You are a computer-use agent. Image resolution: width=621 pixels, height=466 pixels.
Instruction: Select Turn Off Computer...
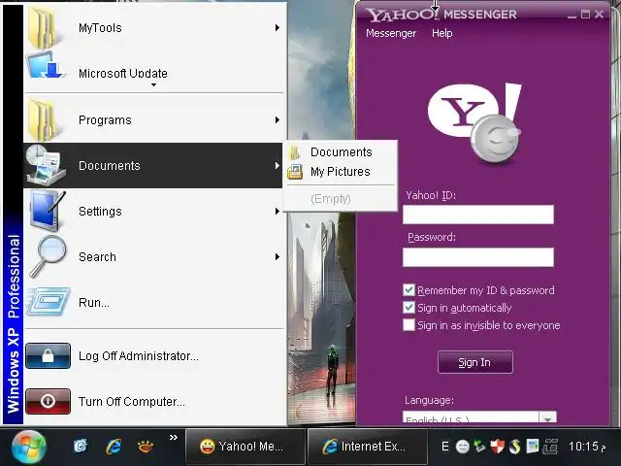pyautogui.click(x=154, y=401)
